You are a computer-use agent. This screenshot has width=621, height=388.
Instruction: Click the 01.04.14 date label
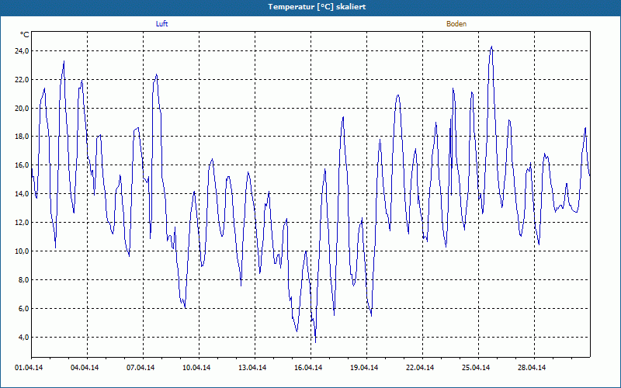(29, 368)
